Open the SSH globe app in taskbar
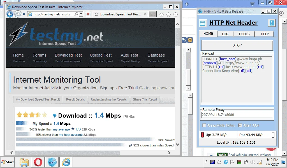Viewport: 287px width, 168px height. point(52,162)
